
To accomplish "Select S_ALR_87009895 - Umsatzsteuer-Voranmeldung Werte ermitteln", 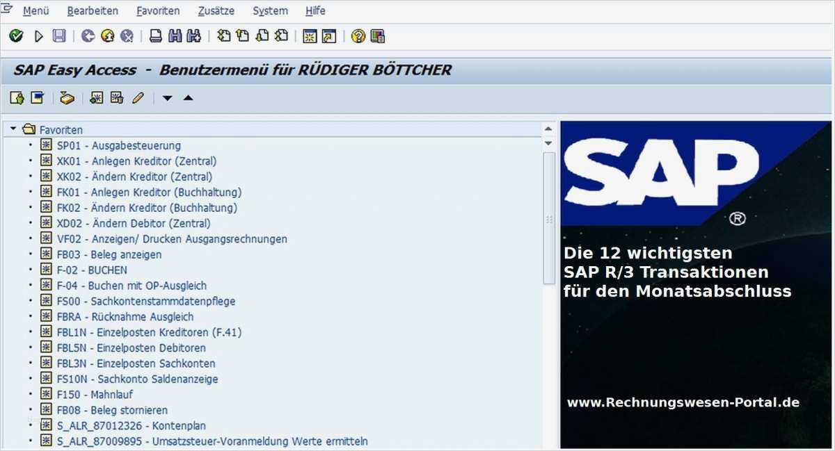I will (x=212, y=441).
